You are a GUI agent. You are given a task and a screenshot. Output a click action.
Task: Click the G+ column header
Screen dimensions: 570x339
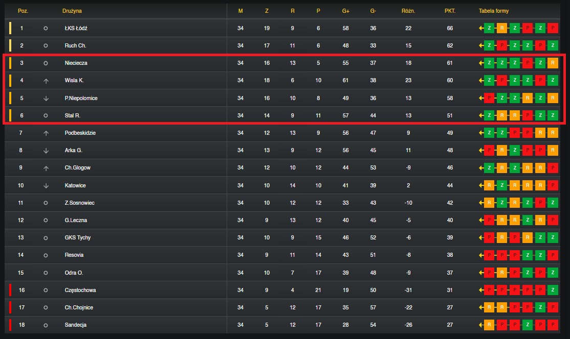point(346,11)
